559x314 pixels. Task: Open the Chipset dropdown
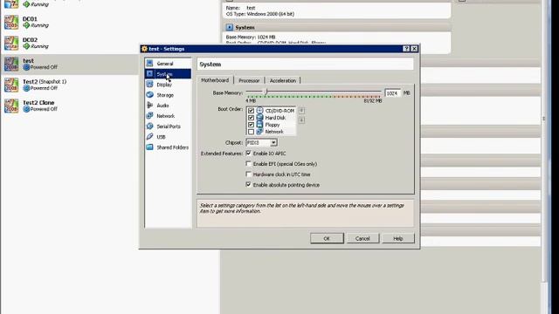click(x=262, y=142)
